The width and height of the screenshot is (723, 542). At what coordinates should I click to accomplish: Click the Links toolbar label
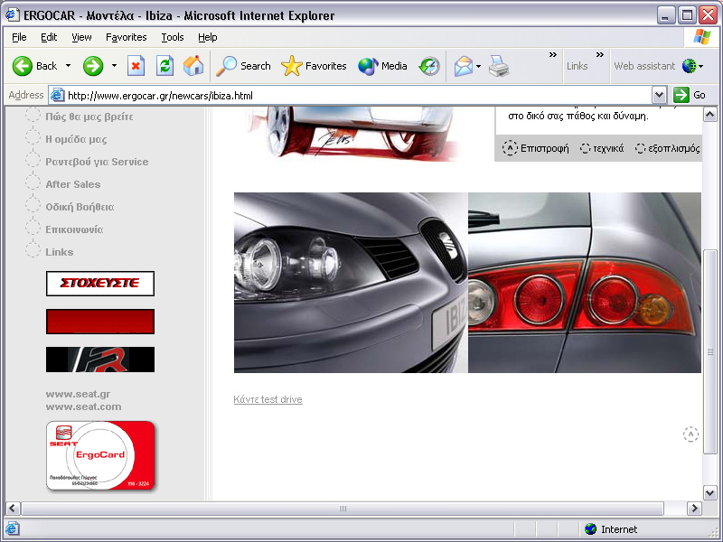tap(577, 66)
